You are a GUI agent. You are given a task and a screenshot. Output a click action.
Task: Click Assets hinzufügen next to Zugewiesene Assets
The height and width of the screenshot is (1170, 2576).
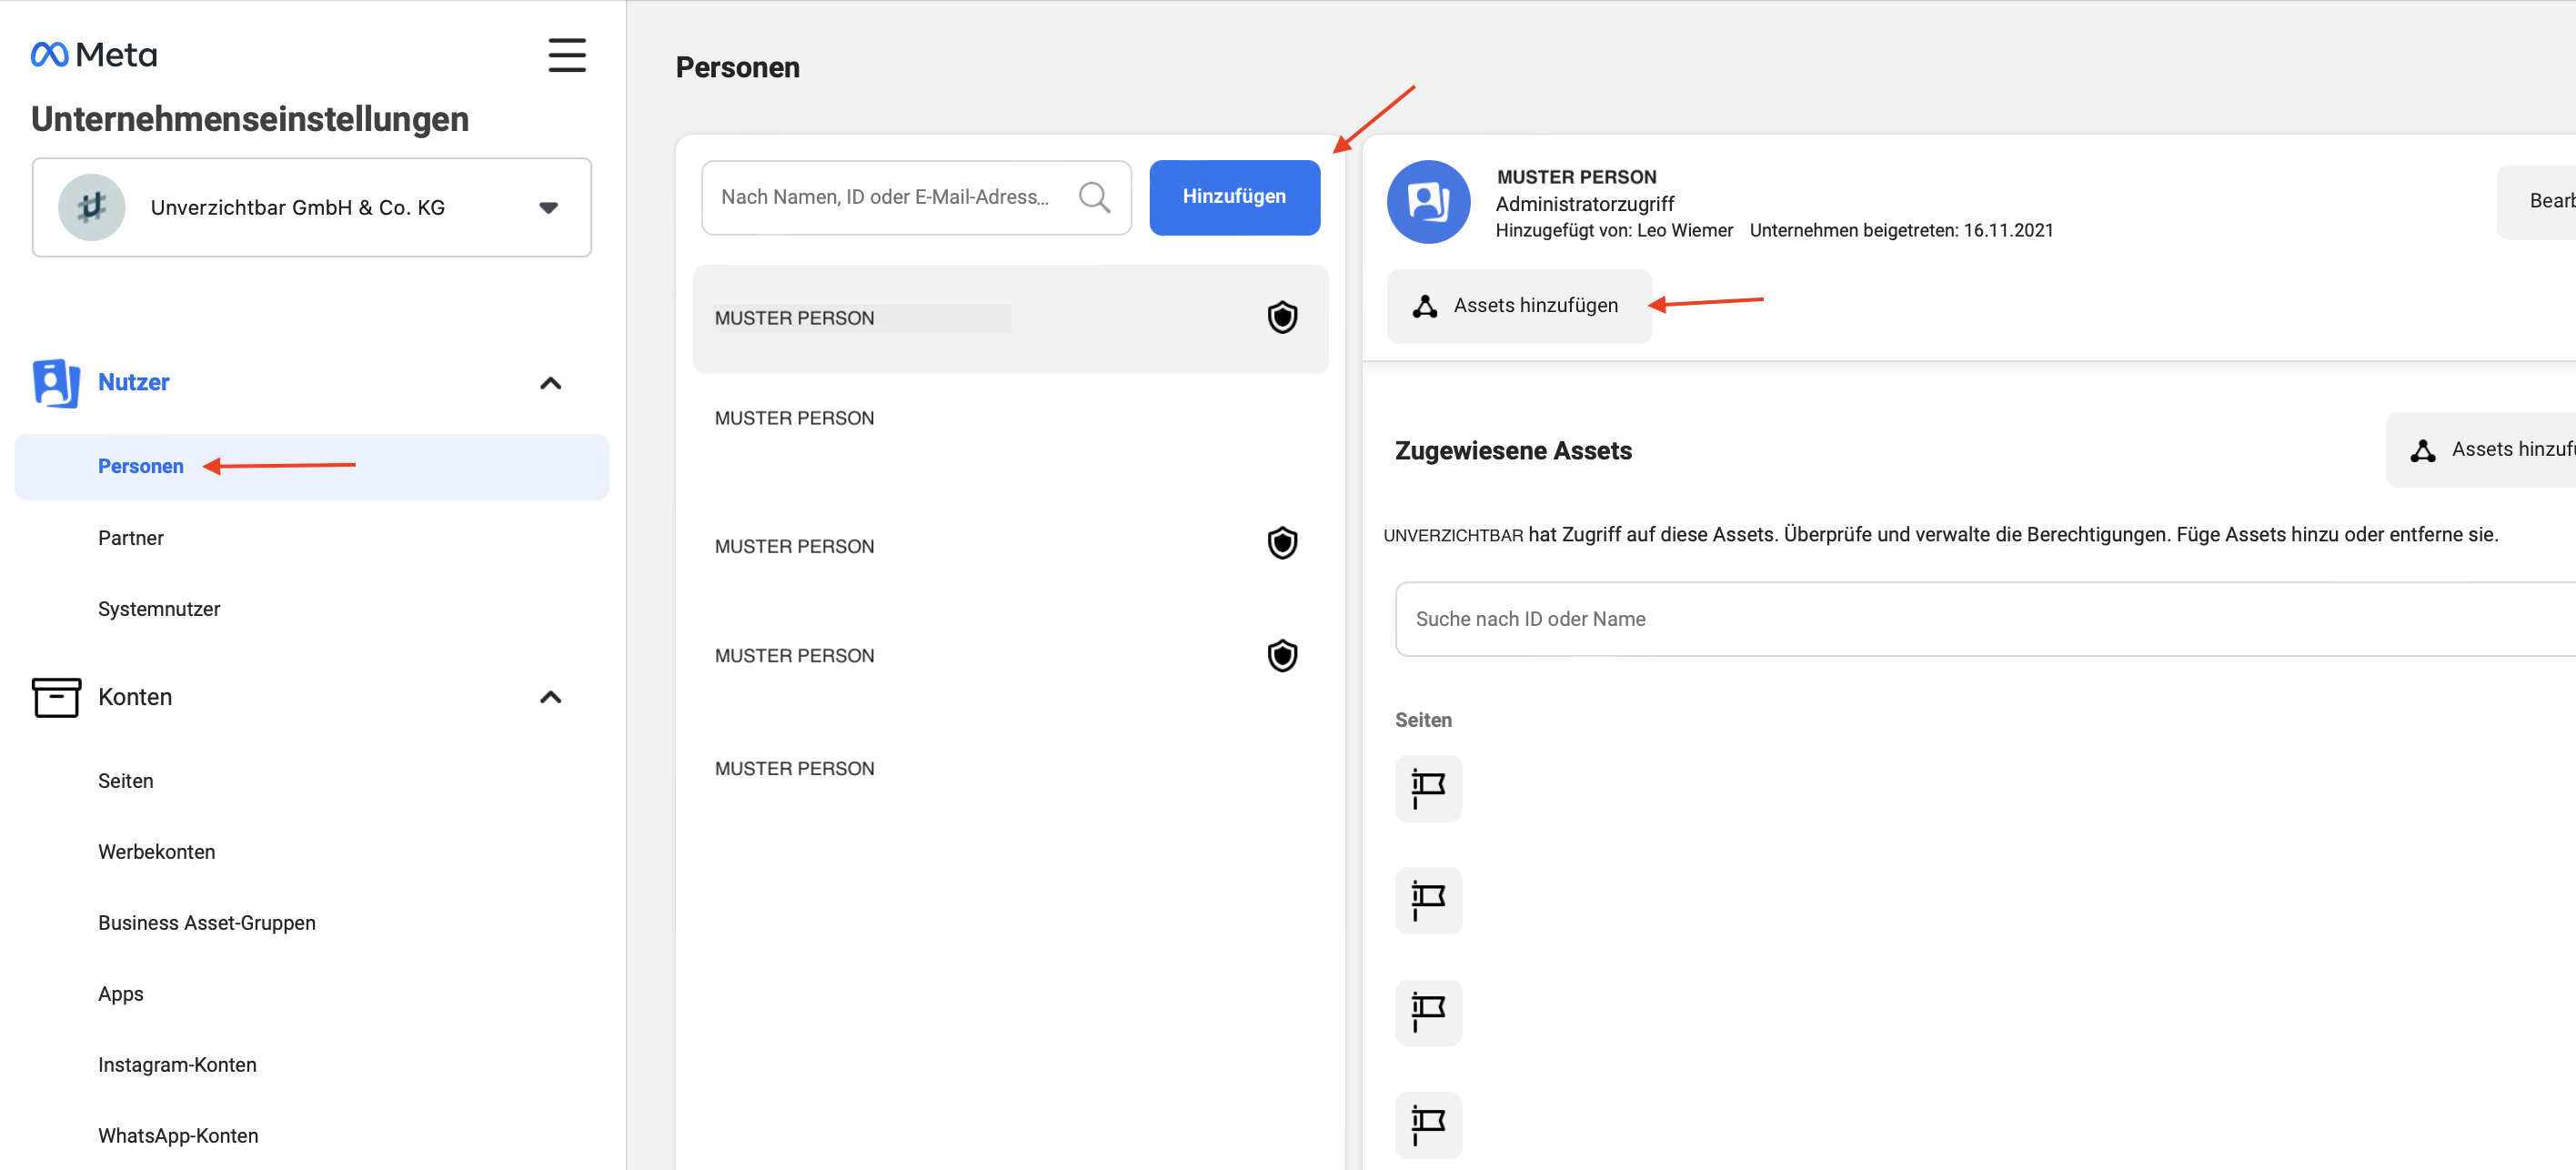pyautogui.click(x=2482, y=450)
